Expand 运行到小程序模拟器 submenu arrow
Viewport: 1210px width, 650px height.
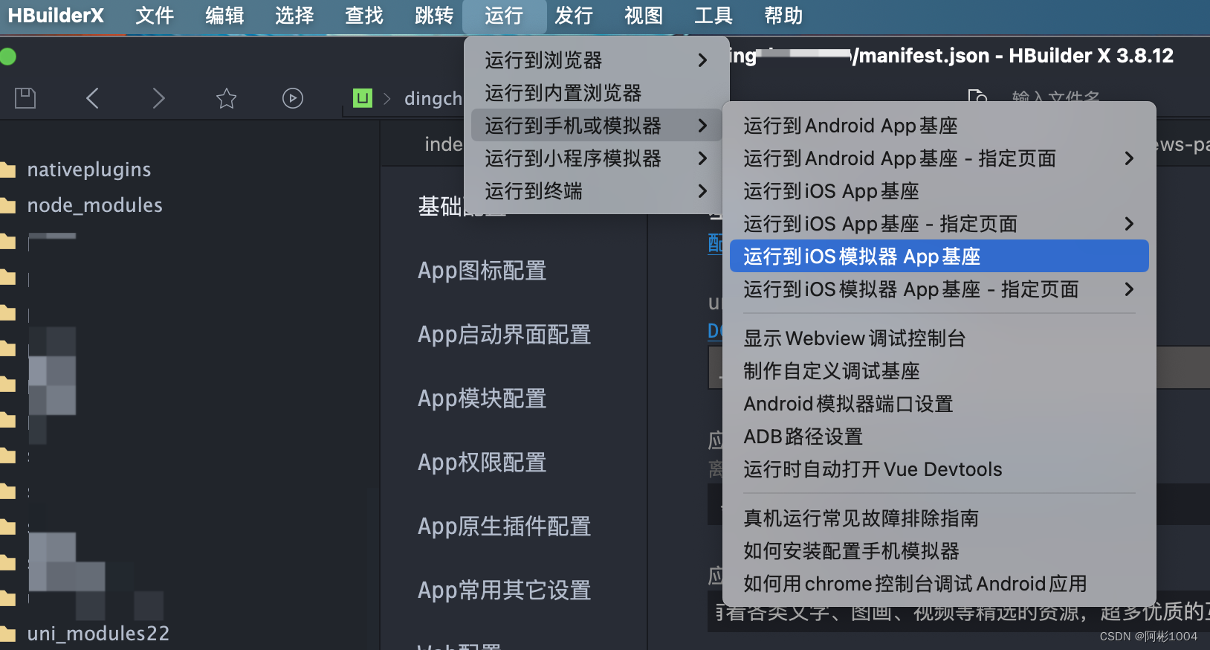[702, 158]
